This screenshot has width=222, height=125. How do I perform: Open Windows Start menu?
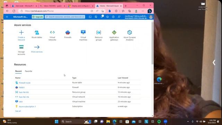[57, 122]
